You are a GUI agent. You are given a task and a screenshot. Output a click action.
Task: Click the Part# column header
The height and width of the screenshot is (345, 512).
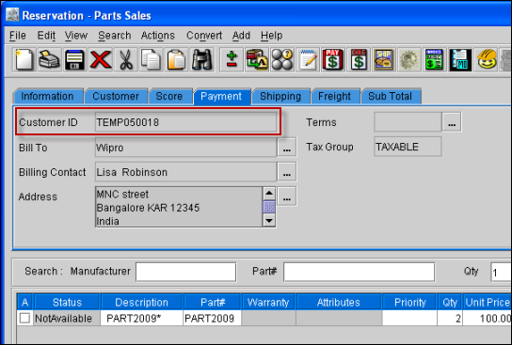pyautogui.click(x=213, y=302)
